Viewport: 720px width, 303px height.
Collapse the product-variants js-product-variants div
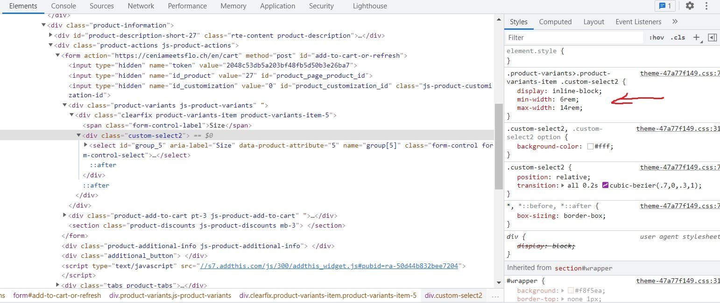[x=64, y=106]
